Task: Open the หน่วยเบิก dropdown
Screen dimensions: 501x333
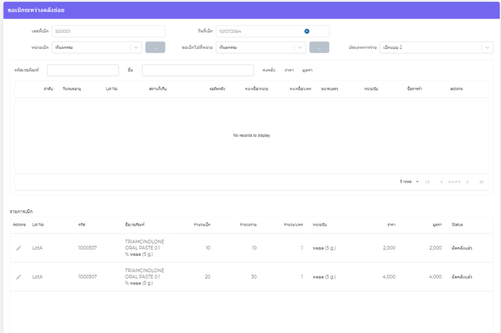Action: [136, 48]
